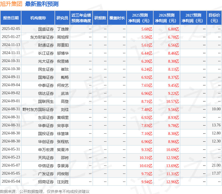
Task: Click 8.46亿 forecast in 长江证券 row
Action: (x=173, y=53)
